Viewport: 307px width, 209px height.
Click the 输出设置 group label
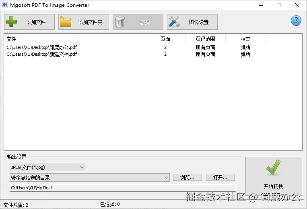pyautogui.click(x=16, y=157)
